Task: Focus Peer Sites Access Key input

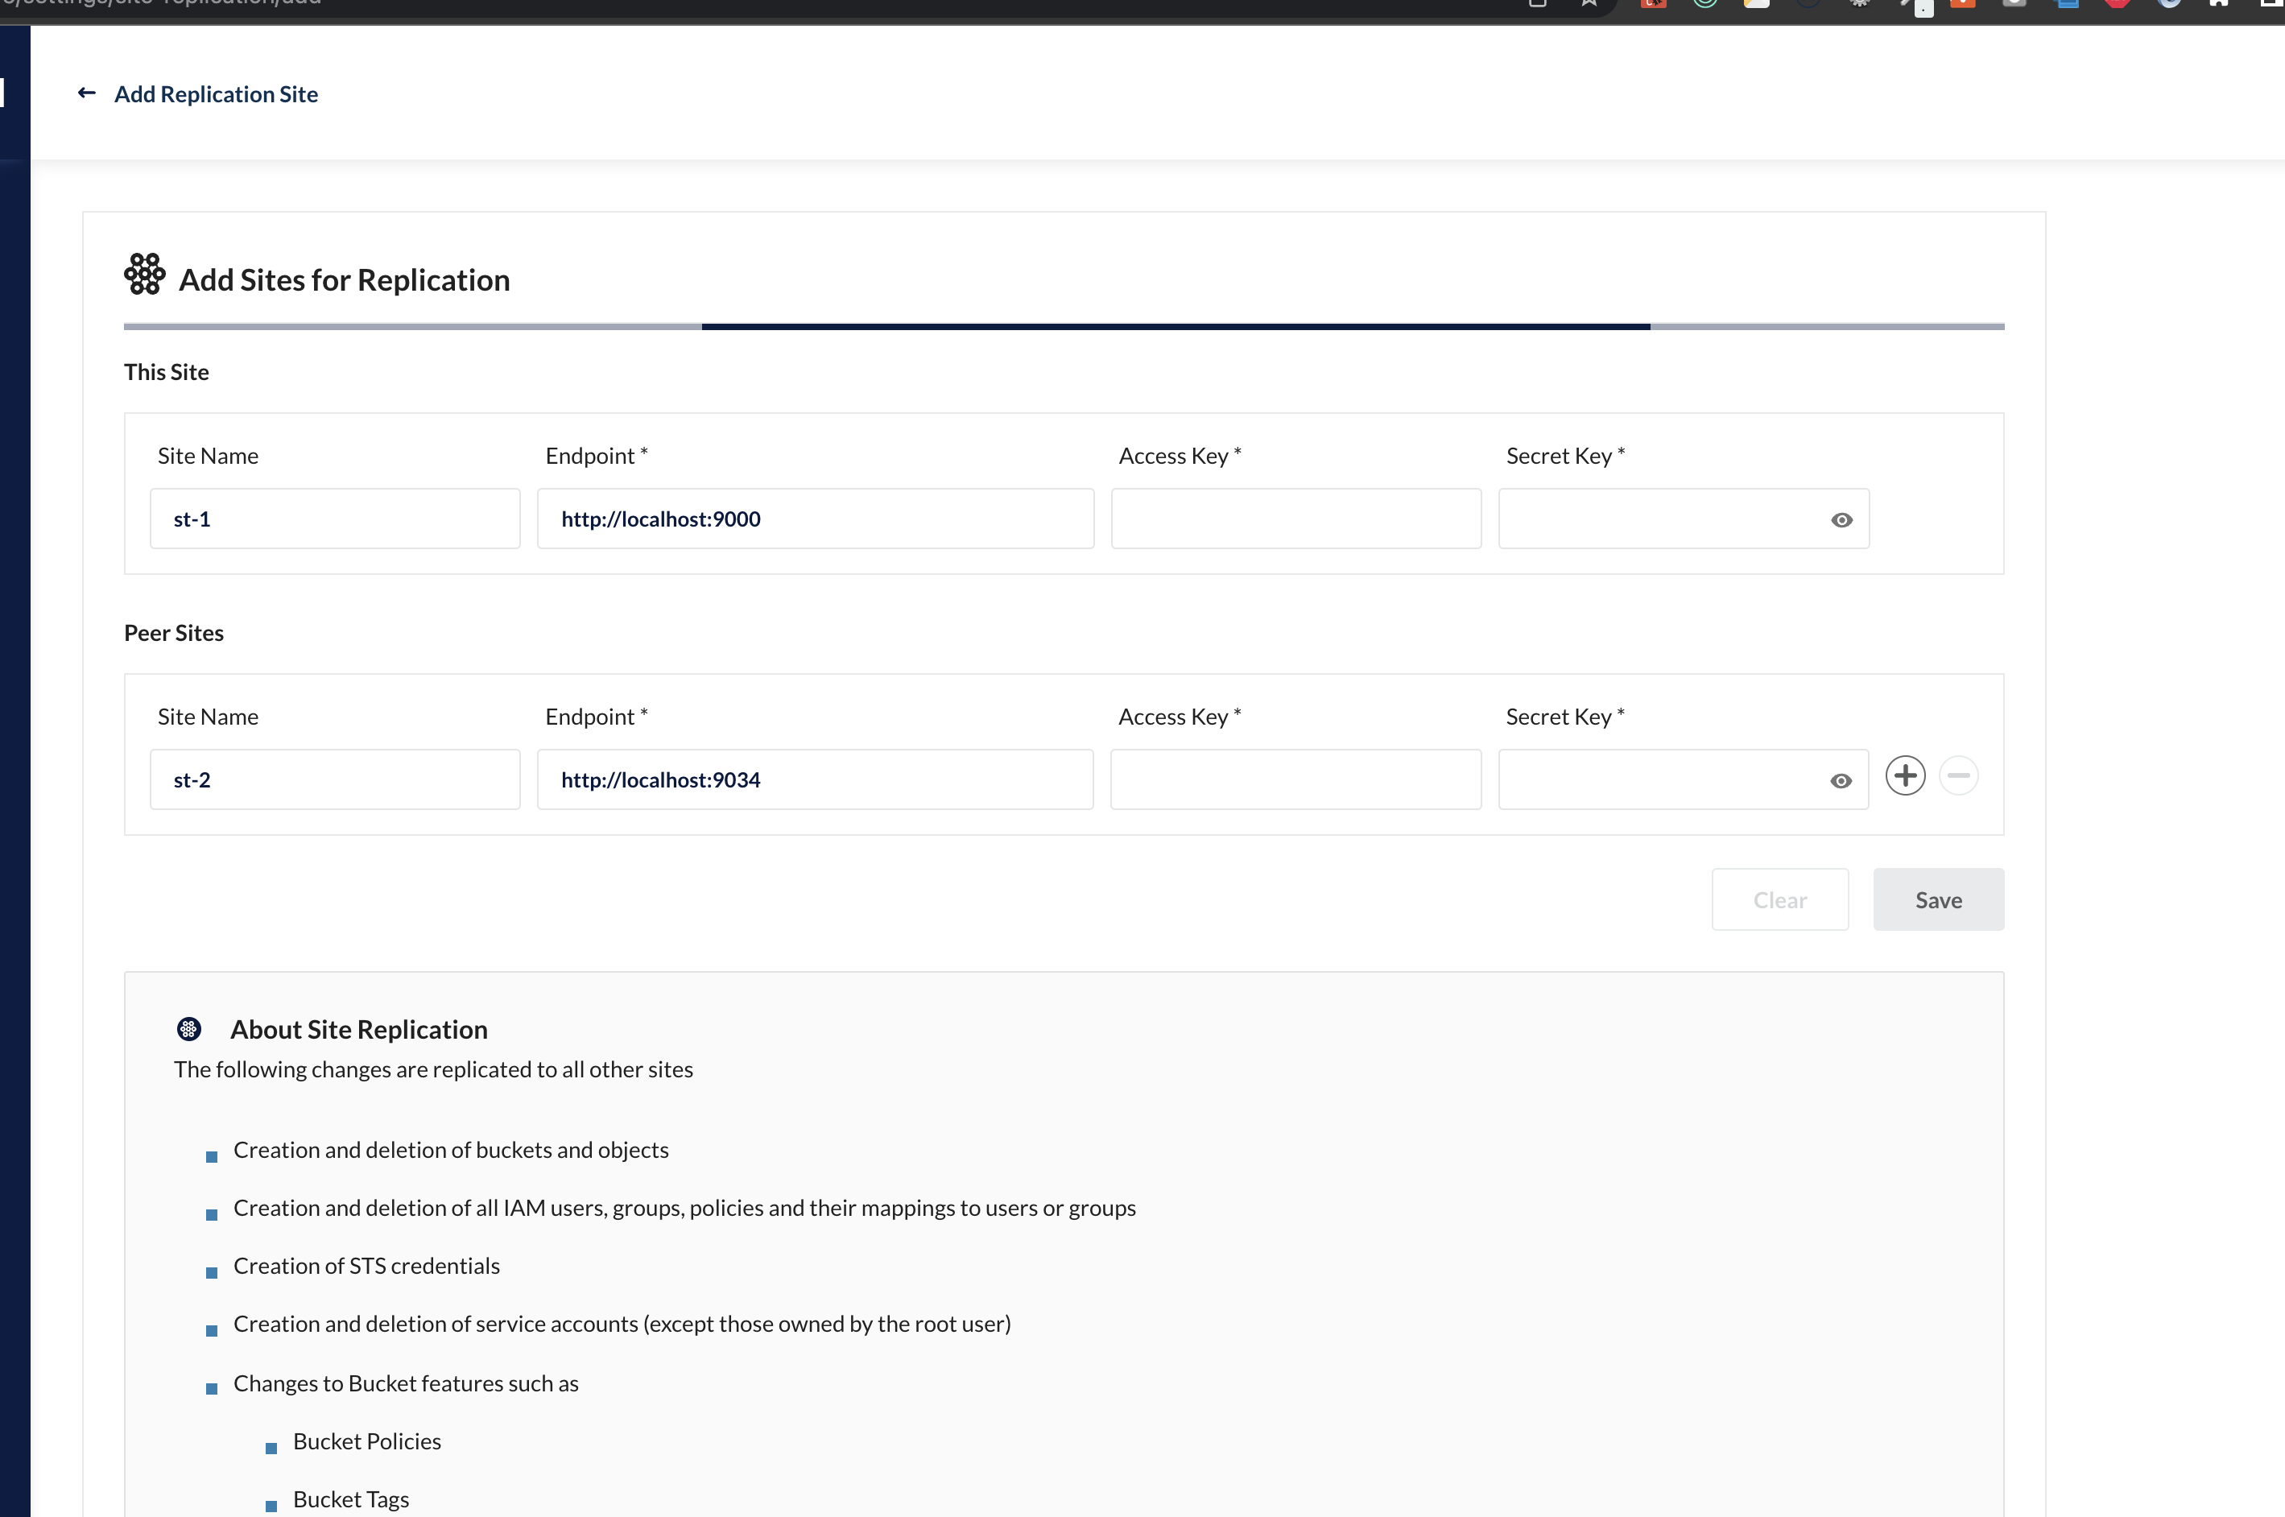Action: [x=1295, y=779]
